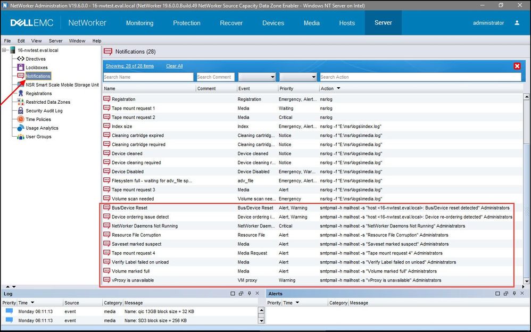Click the Alerts Time column sort arrow

[x=297, y=303]
